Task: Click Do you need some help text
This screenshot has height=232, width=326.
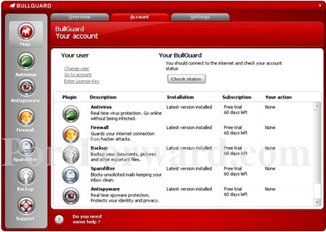Action: pyautogui.click(x=87, y=219)
